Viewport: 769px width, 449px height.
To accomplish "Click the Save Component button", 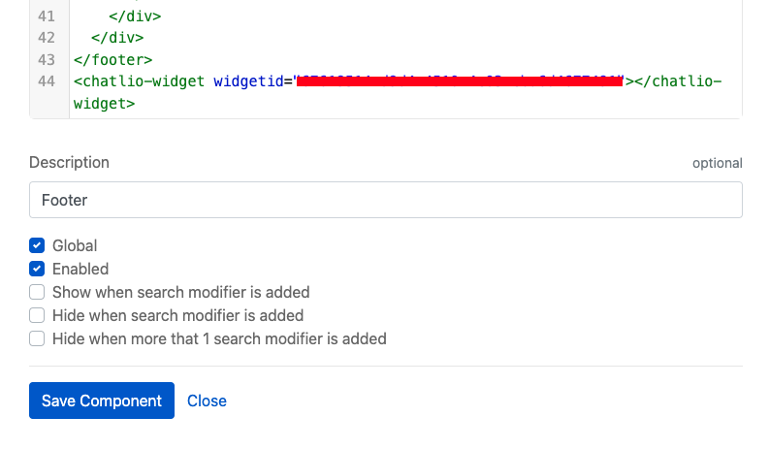I will click(x=102, y=401).
